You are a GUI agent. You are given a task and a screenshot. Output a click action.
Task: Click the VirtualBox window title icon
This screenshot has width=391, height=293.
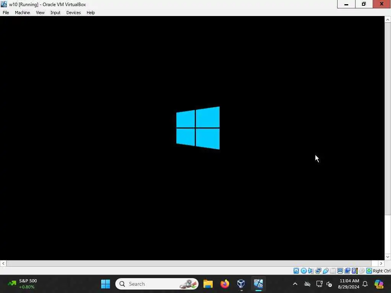click(4, 4)
